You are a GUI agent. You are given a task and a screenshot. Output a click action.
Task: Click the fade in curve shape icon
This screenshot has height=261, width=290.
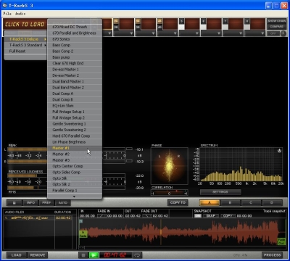tap(101, 215)
